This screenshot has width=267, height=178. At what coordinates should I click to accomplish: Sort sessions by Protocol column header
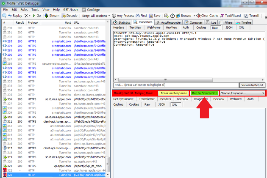(33, 22)
